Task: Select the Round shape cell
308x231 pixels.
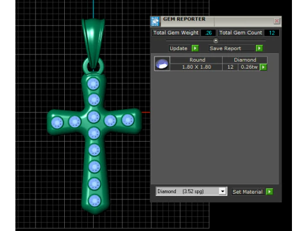Action: [x=197, y=60]
